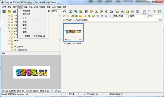Click the folder tree scrollbar thumb

[60, 39]
